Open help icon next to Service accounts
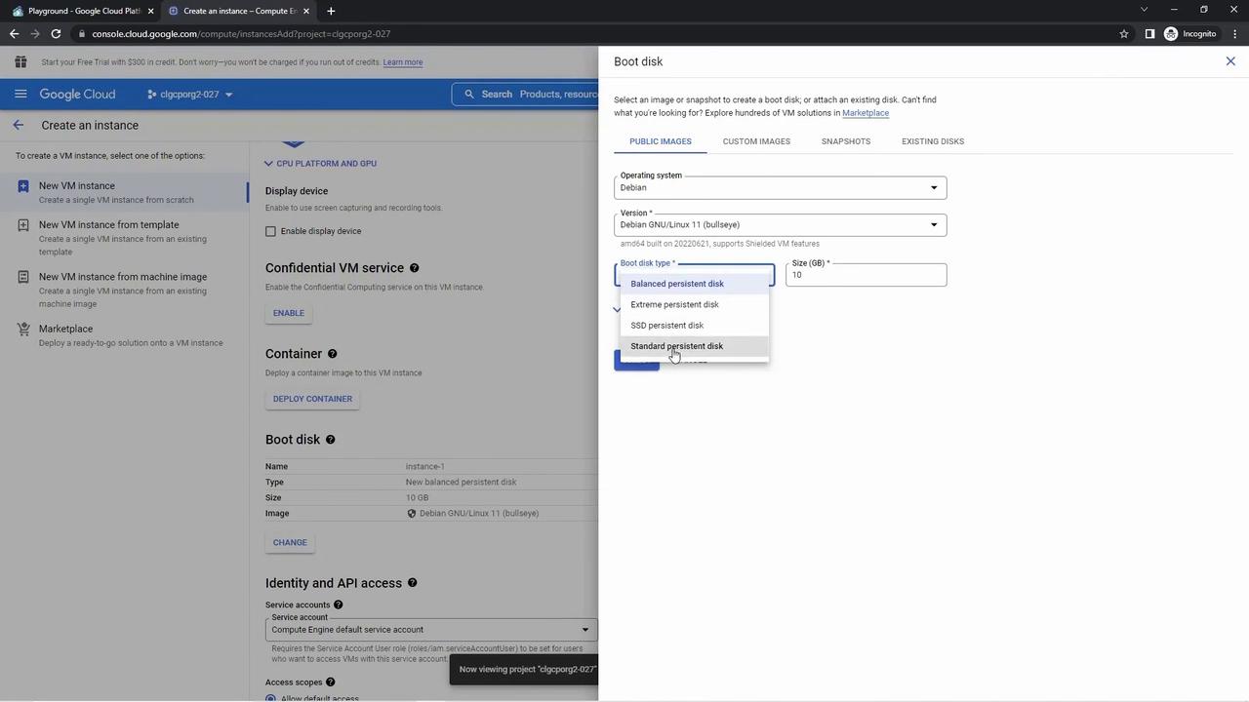The height and width of the screenshot is (702, 1249). 339,604
